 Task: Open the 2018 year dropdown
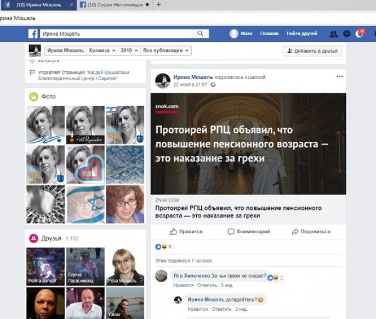(129, 51)
